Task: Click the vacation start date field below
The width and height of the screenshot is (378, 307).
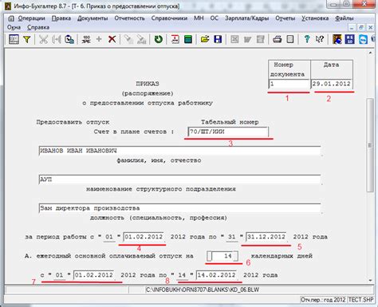Action: pos(94,275)
